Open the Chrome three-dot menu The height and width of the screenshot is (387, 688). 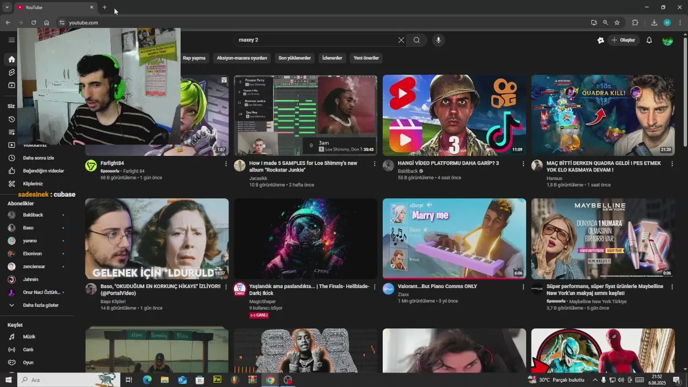tap(680, 23)
